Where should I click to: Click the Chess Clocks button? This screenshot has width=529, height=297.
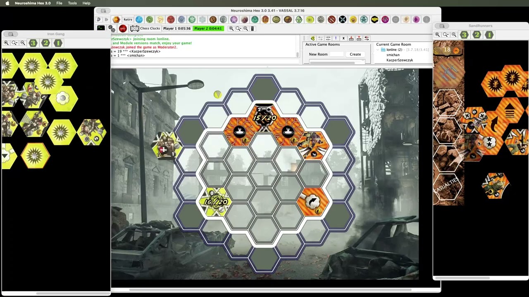point(145,28)
